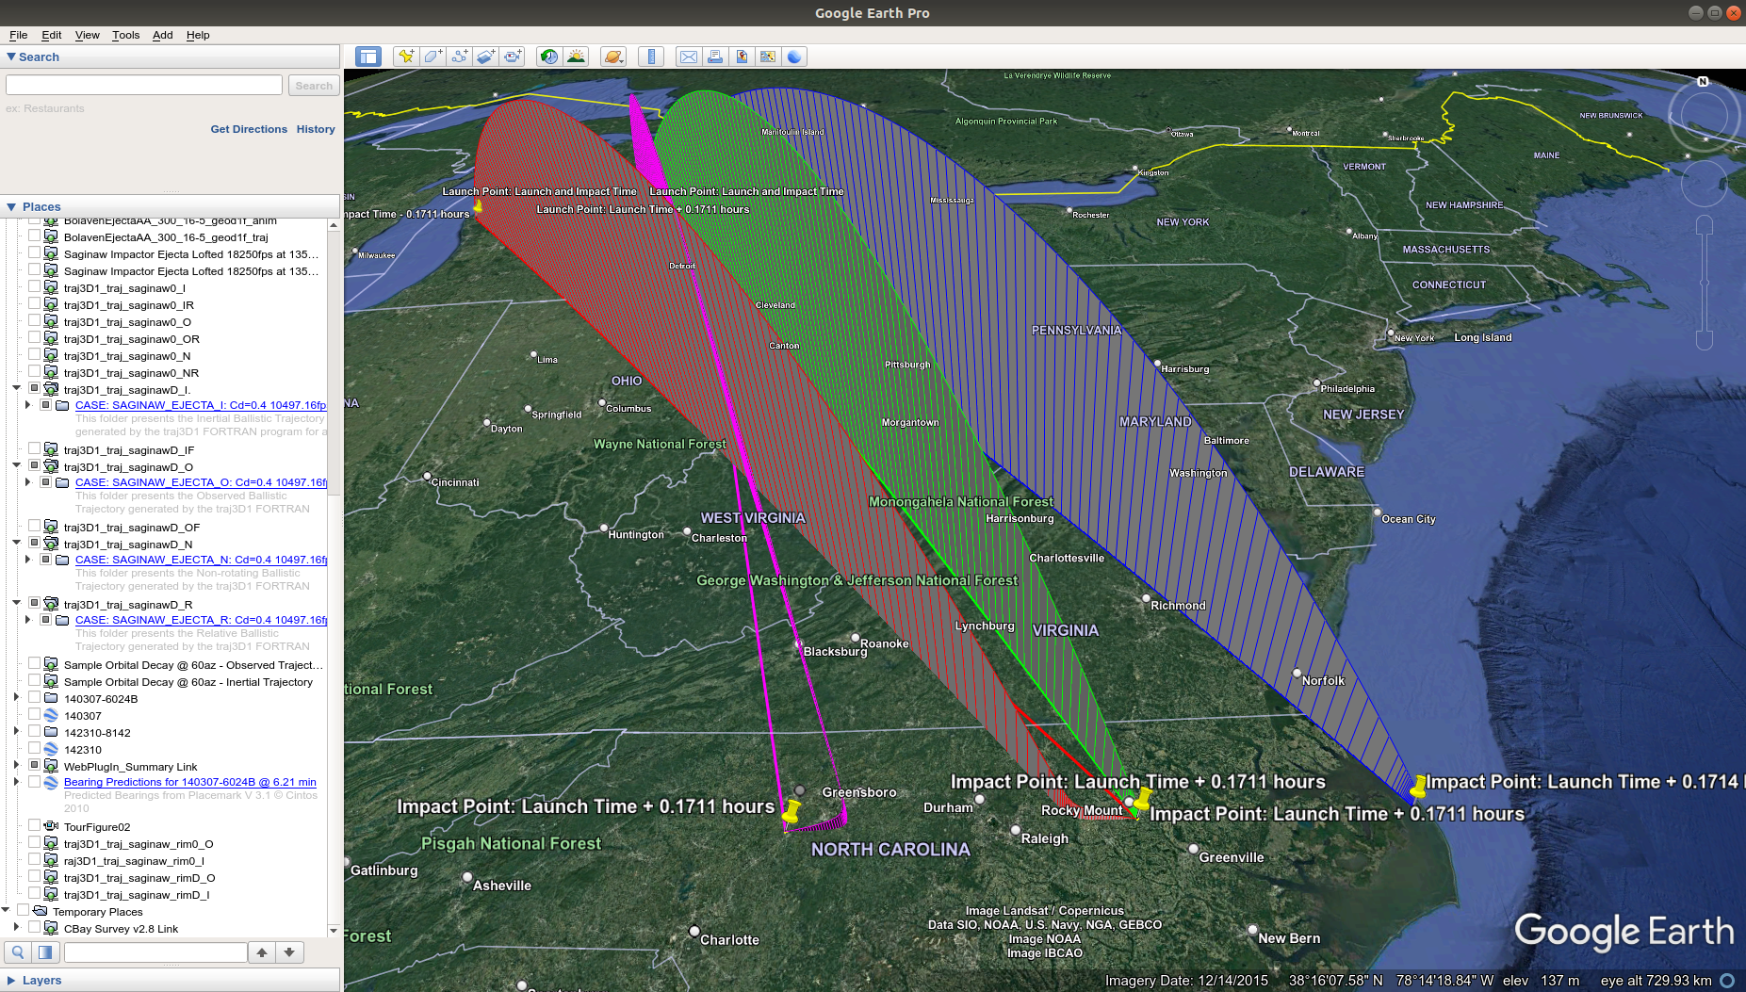Expand the 142310-8142 folder
Viewport: 1746px width, 992px height.
16,732
